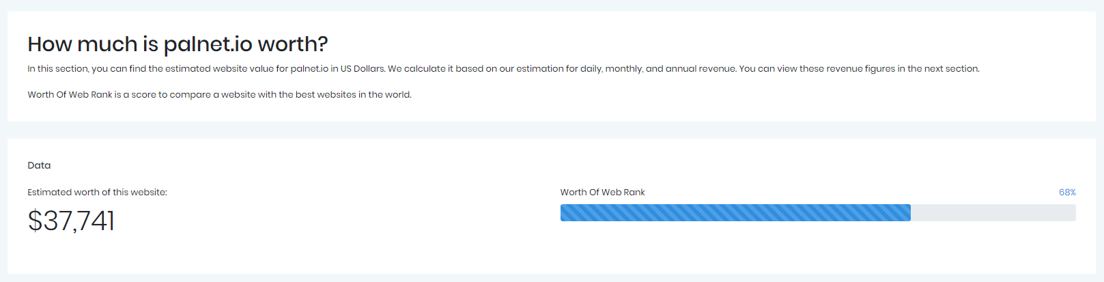This screenshot has height=282, width=1104.
Task: Click 'You can view these revenue figures' text
Action: click(817, 69)
